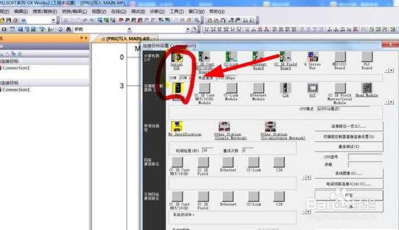
Task: Step right in the network route row
Action: click(309, 177)
